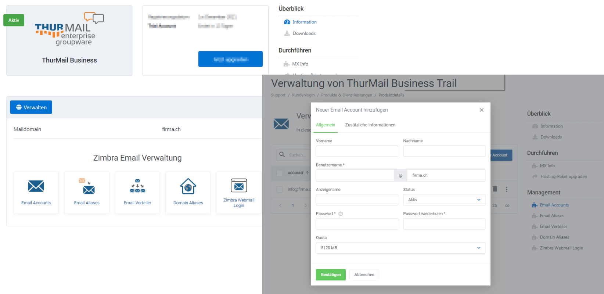Click the ACCOUNT column sort arrow
The width and height of the screenshot is (604, 294).
pos(307,173)
